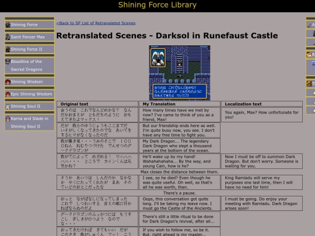Click the cell 'I see, so he died?'
This screenshot has height=236, width=315.
pyautogui.click(x=180, y=182)
